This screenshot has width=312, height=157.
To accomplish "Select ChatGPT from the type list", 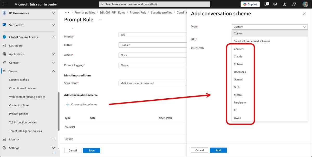I will coord(270,49).
